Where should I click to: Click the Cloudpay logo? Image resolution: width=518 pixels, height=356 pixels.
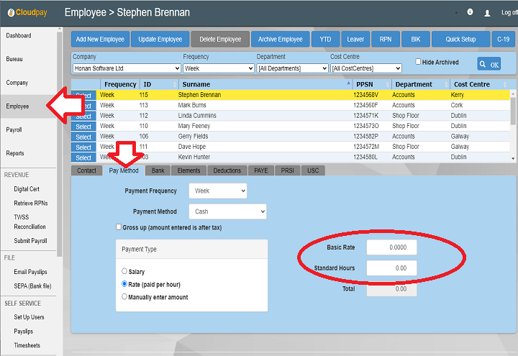(x=26, y=13)
